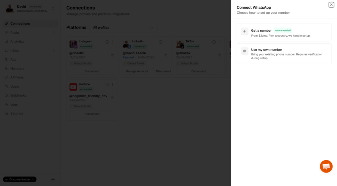337x186 pixels.
Task: Click the Personal label on LinkedIn card
Action: [x=128, y=57]
